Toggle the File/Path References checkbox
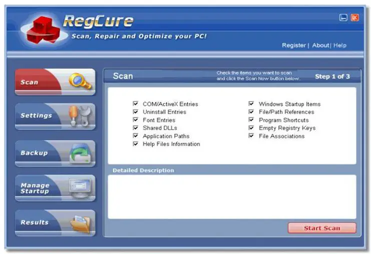 (251, 112)
